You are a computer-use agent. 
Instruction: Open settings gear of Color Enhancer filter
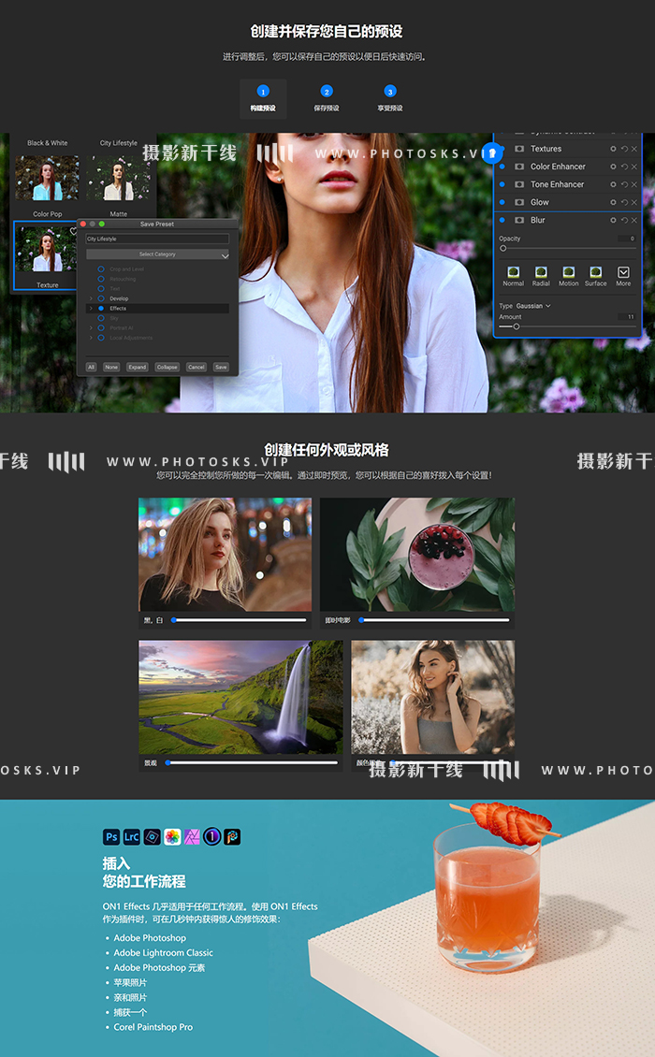pos(613,167)
